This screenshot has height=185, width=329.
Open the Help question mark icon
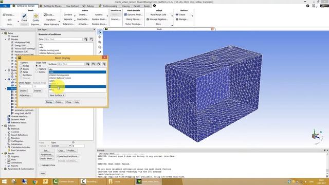pyautogui.click(x=307, y=6)
